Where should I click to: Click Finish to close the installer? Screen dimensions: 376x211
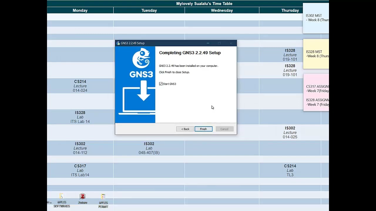point(203,129)
